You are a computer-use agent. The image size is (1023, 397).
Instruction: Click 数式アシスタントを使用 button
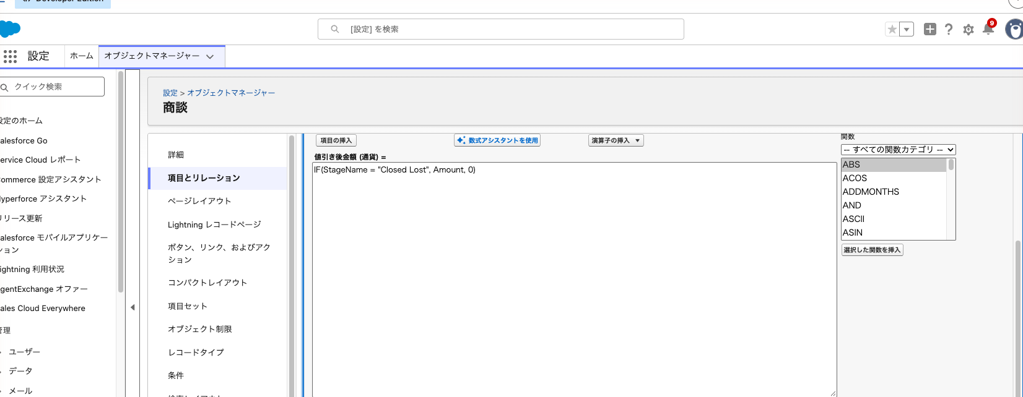[x=497, y=140]
